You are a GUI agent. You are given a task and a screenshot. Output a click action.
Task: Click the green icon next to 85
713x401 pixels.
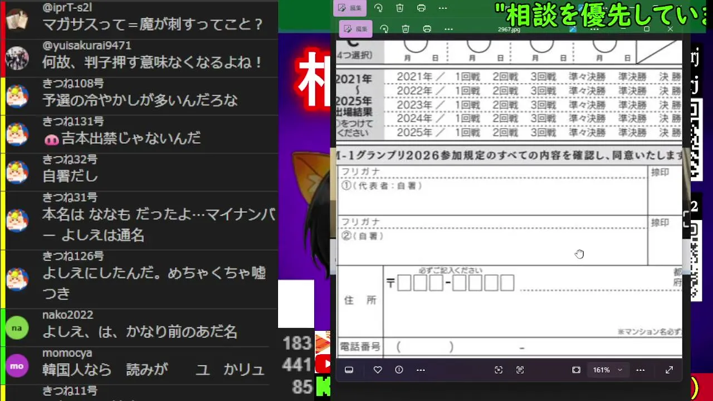(323, 387)
